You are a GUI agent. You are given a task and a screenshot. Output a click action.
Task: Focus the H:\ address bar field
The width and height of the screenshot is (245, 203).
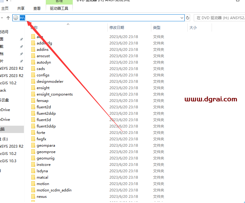click(x=99, y=18)
